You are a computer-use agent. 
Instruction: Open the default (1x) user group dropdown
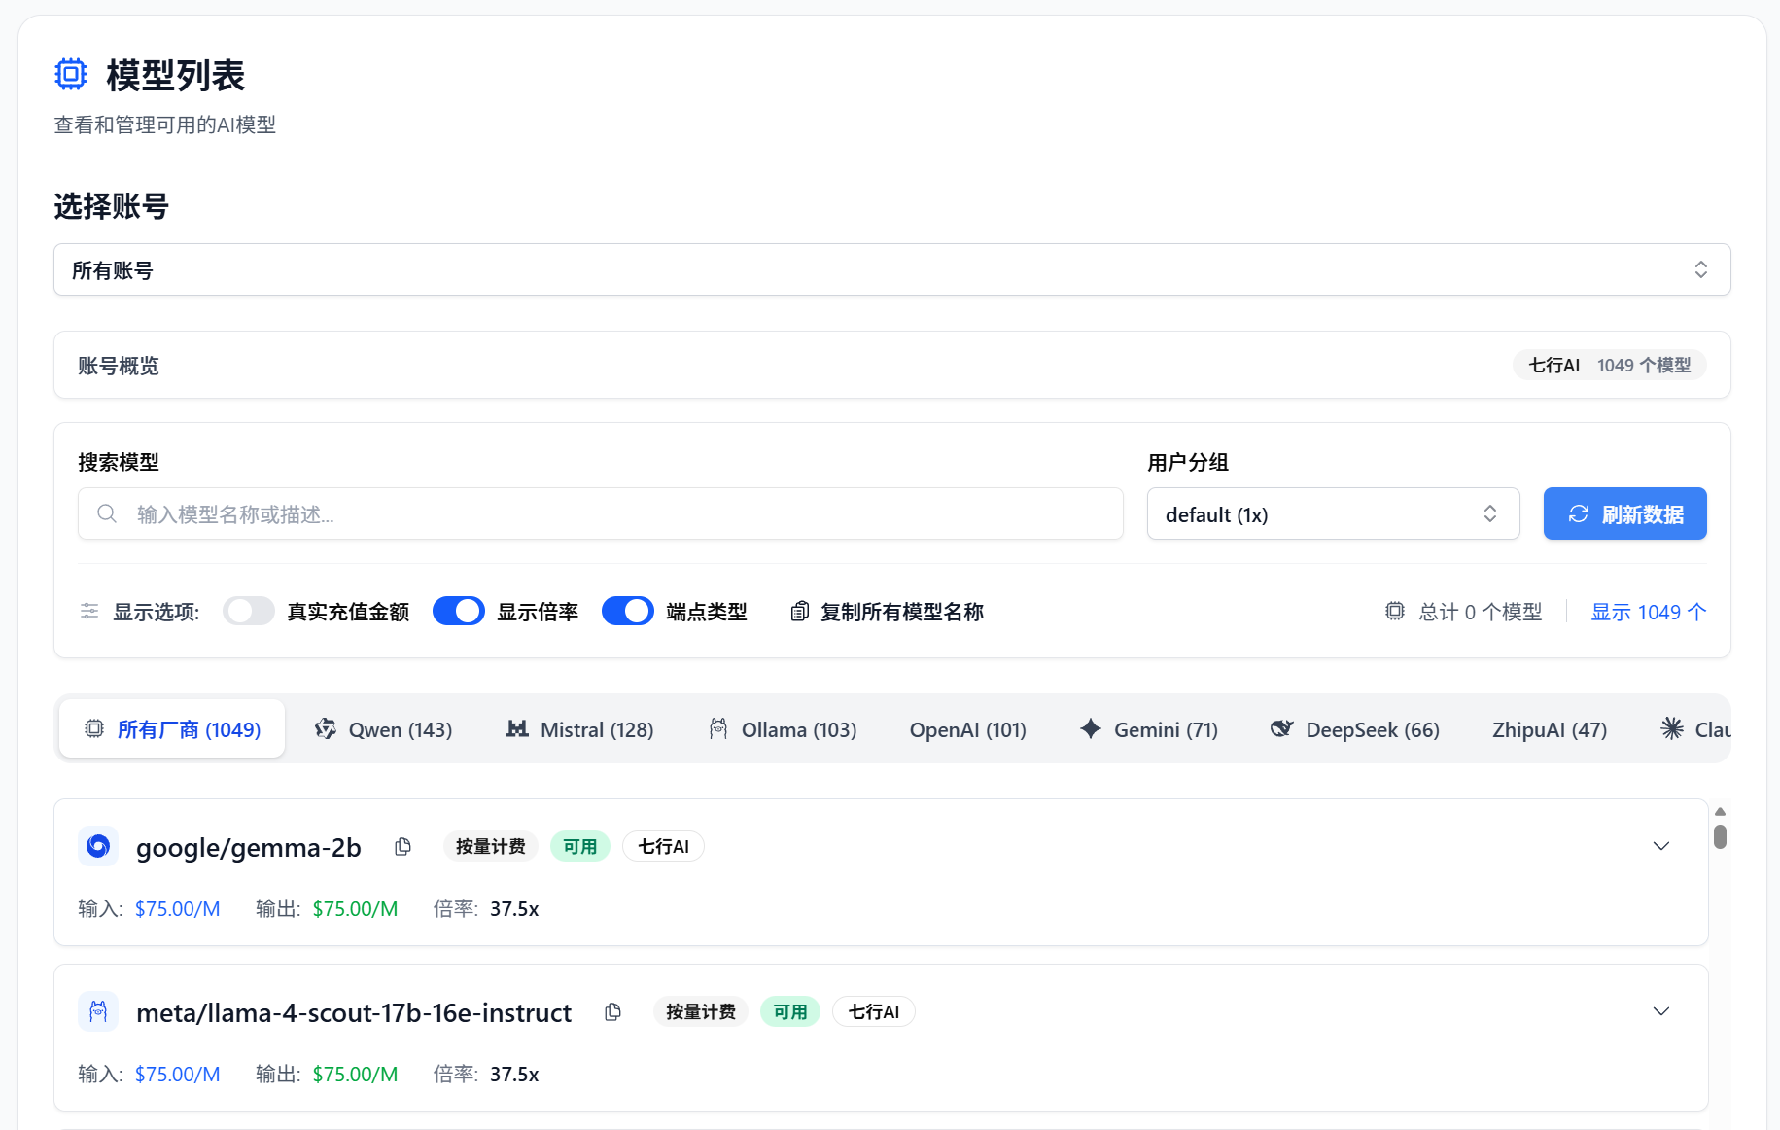point(1332,513)
